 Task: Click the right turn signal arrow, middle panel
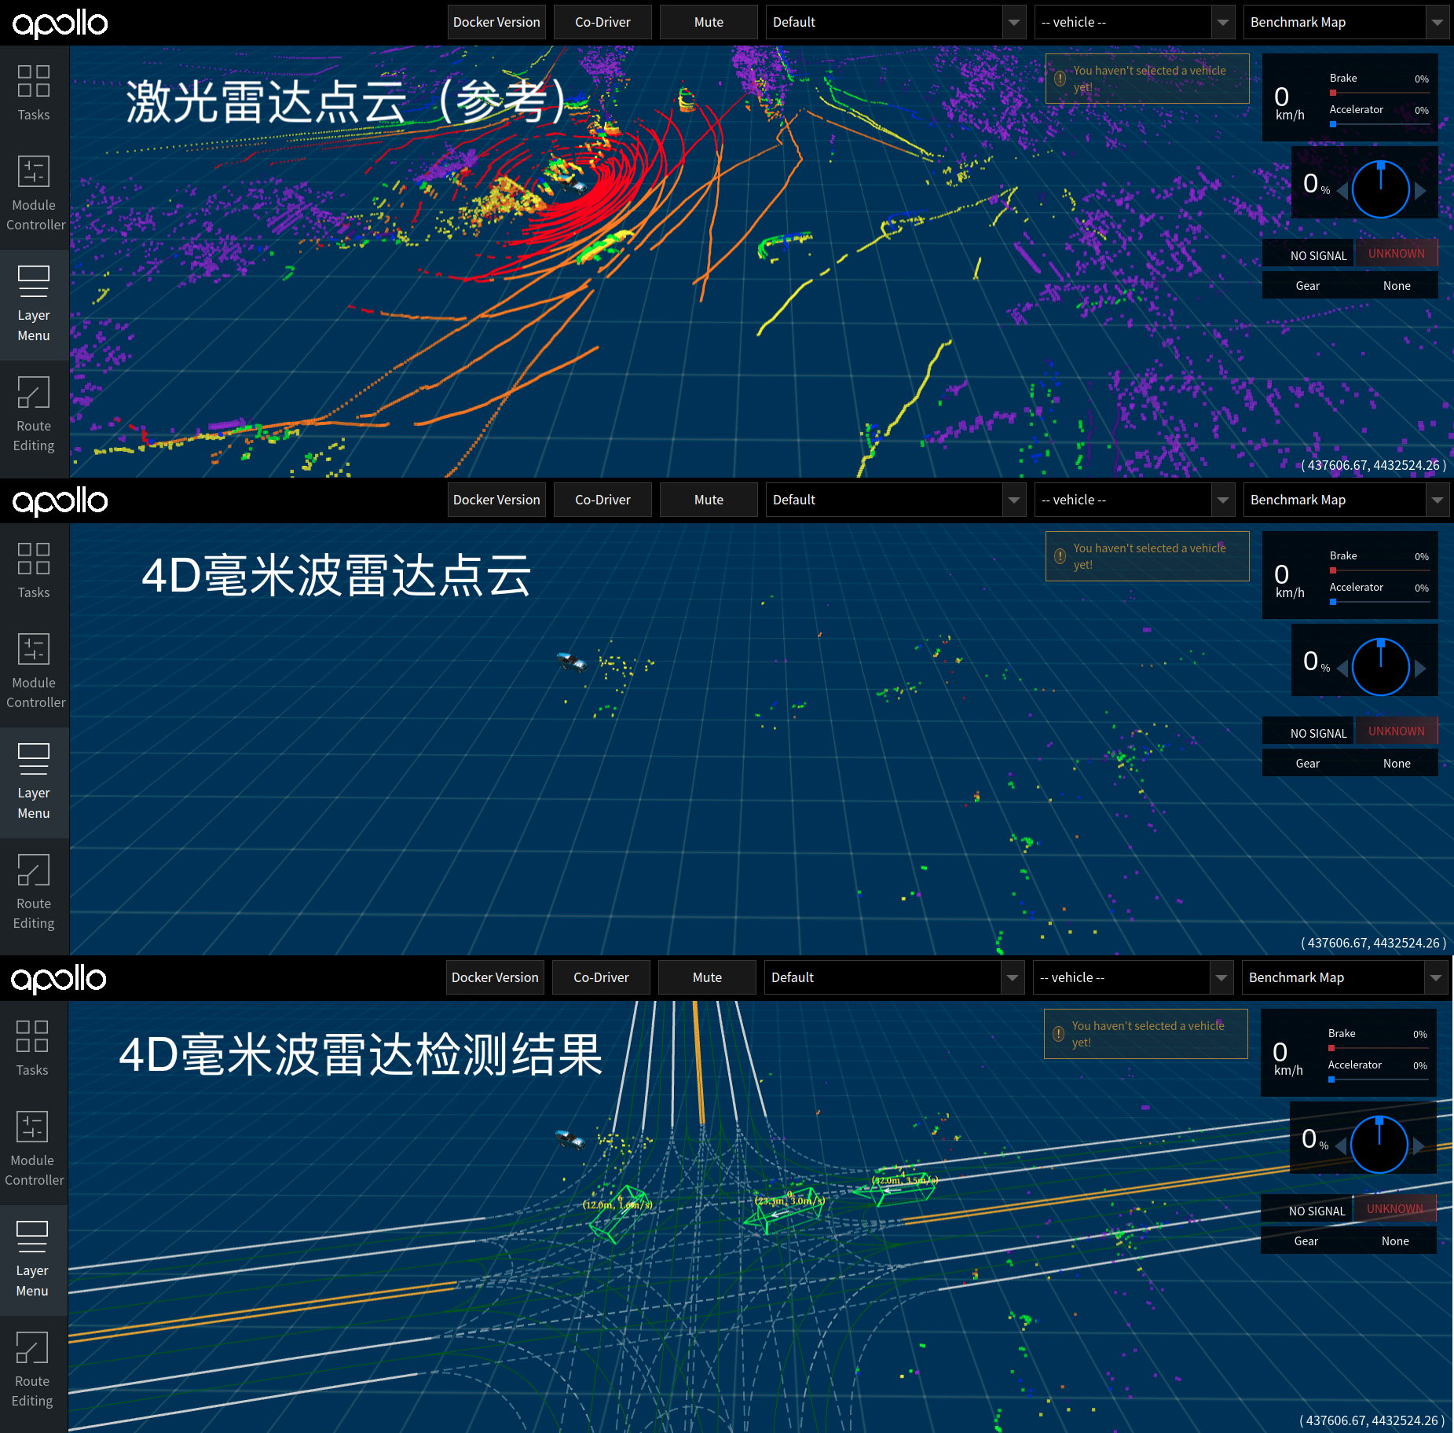tap(1420, 668)
